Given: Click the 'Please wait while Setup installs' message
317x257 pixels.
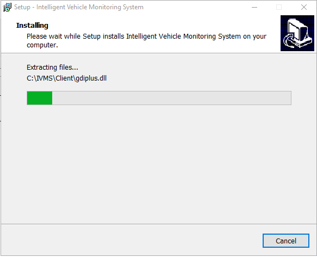Looking at the screenshot, I should [x=76, y=36].
